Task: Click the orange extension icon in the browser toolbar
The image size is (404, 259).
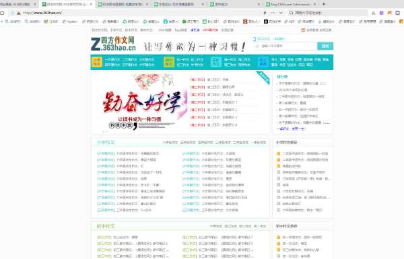Action: pyautogui.click(x=390, y=13)
